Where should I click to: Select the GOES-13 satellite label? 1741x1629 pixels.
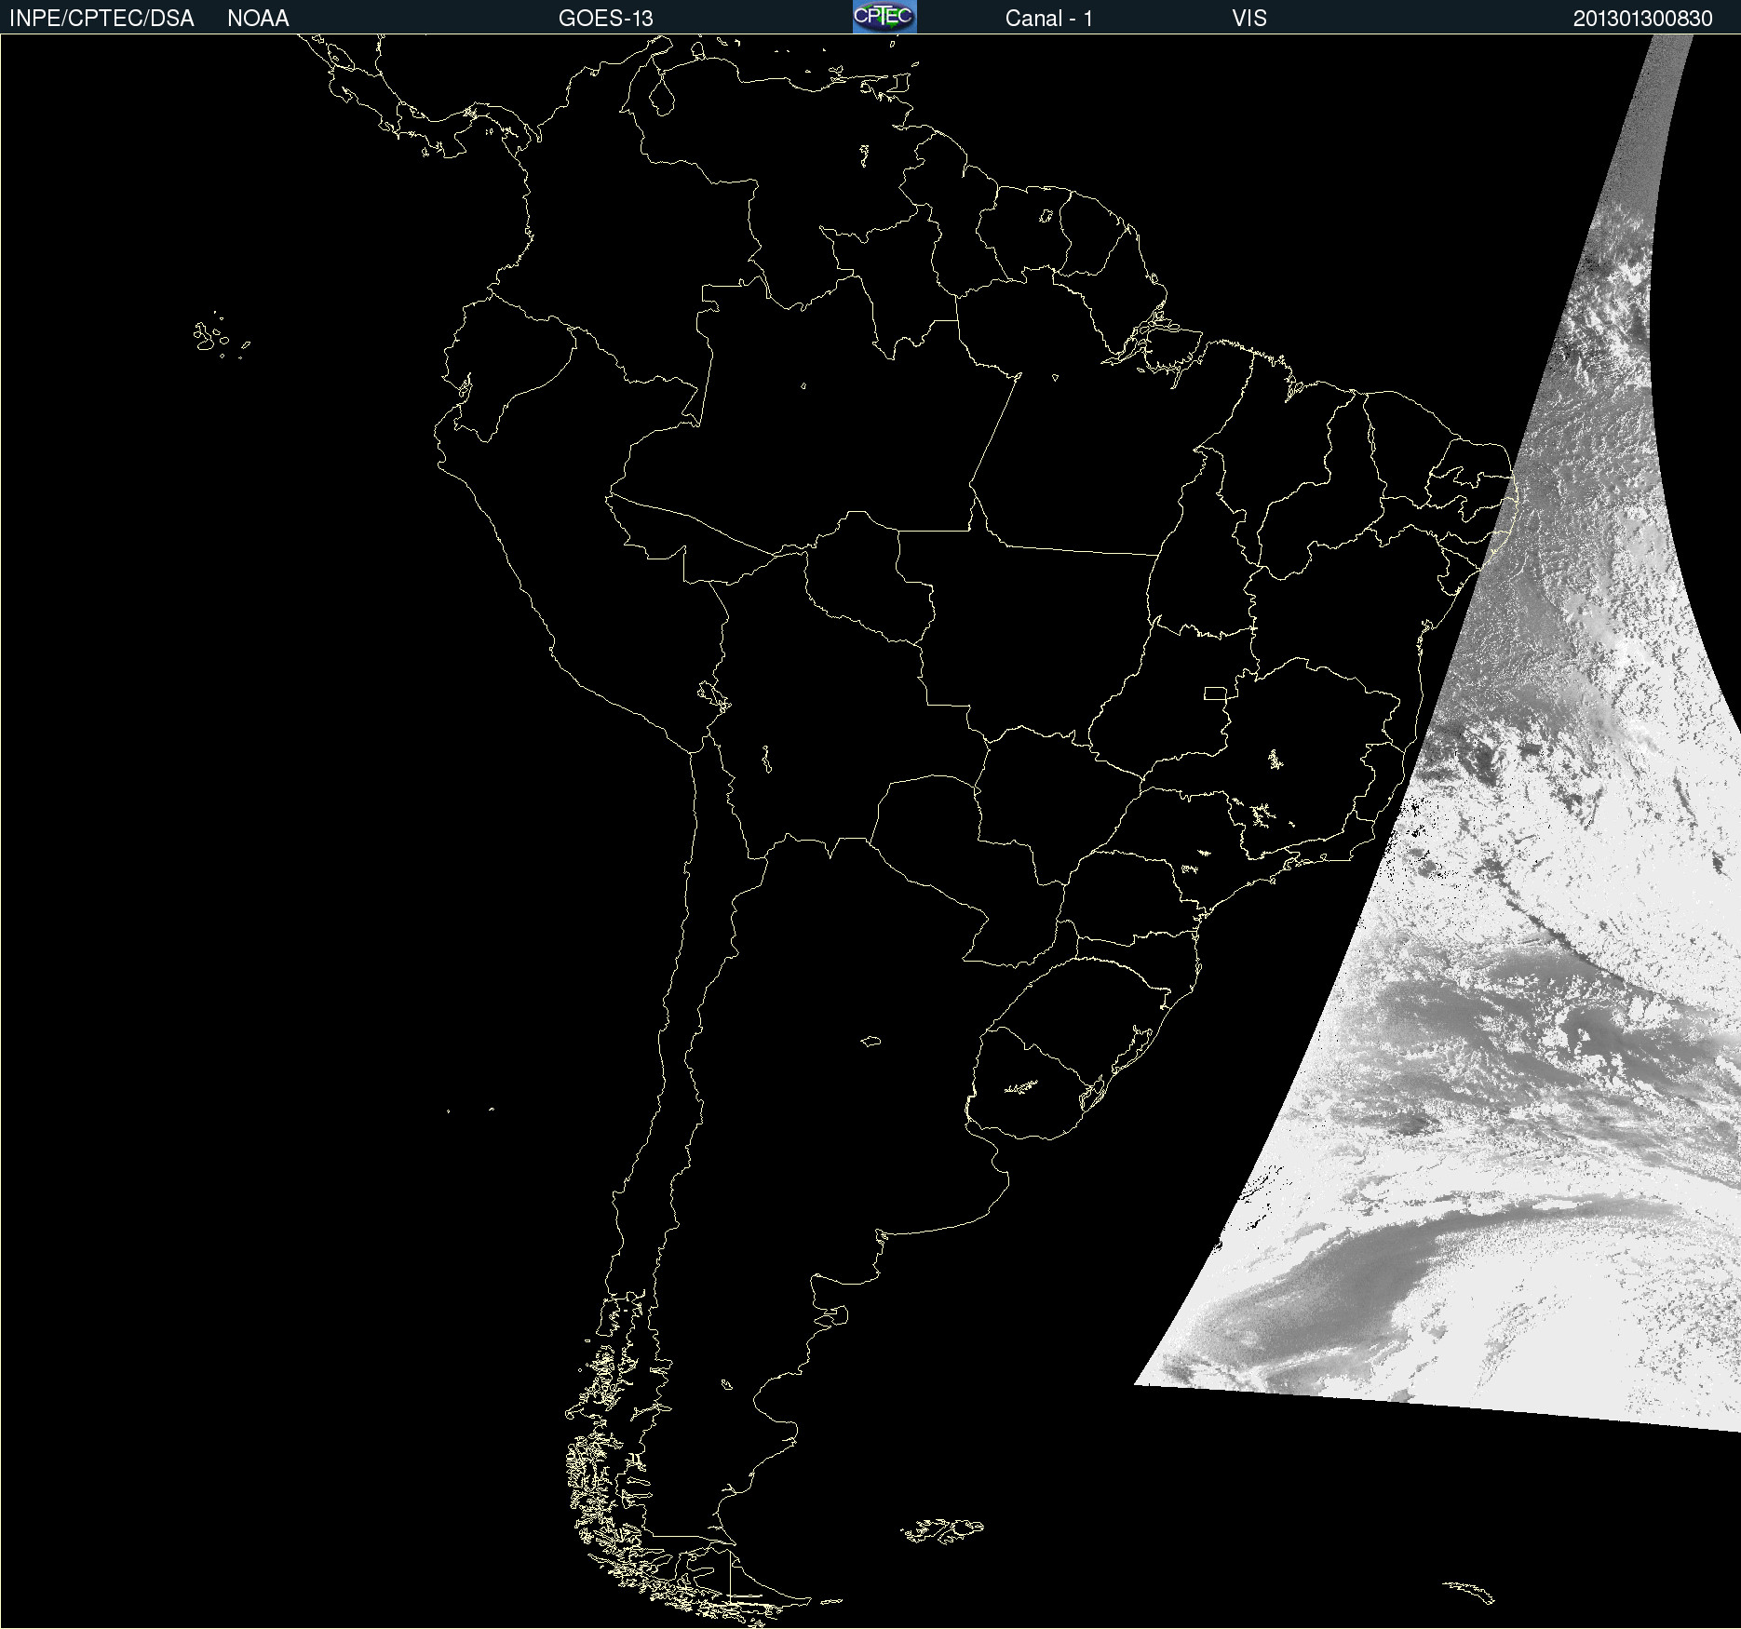606,19
